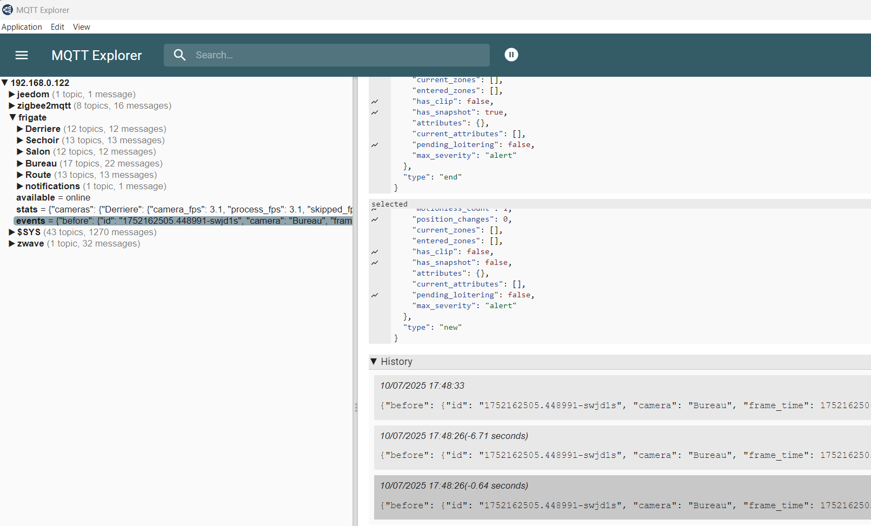
Task: Collapse the frigate topic
Action: pos(12,117)
